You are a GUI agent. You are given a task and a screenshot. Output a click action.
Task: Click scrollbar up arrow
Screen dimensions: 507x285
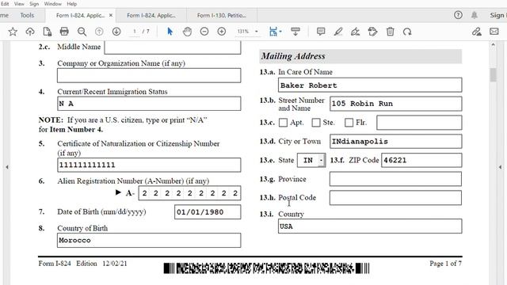point(493,45)
